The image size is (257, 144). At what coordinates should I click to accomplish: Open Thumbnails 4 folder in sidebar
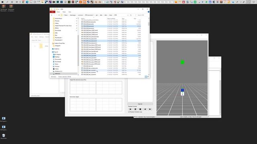click(59, 40)
